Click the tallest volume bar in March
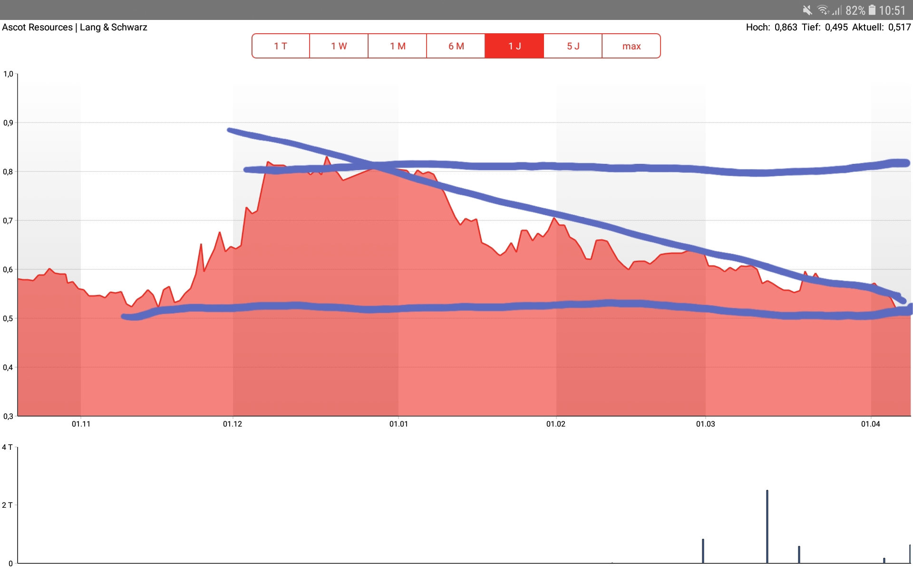This screenshot has width=913, height=570. (x=767, y=526)
